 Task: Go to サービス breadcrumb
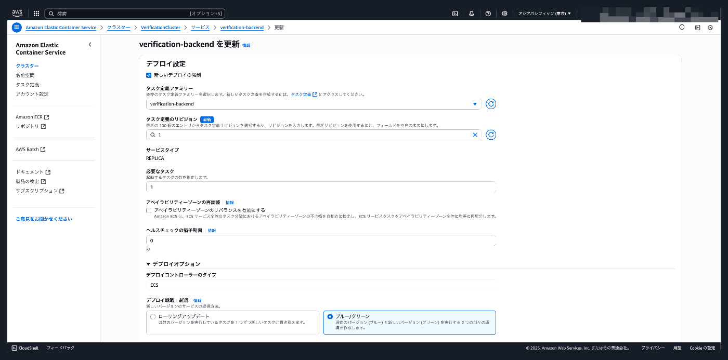coord(200,28)
